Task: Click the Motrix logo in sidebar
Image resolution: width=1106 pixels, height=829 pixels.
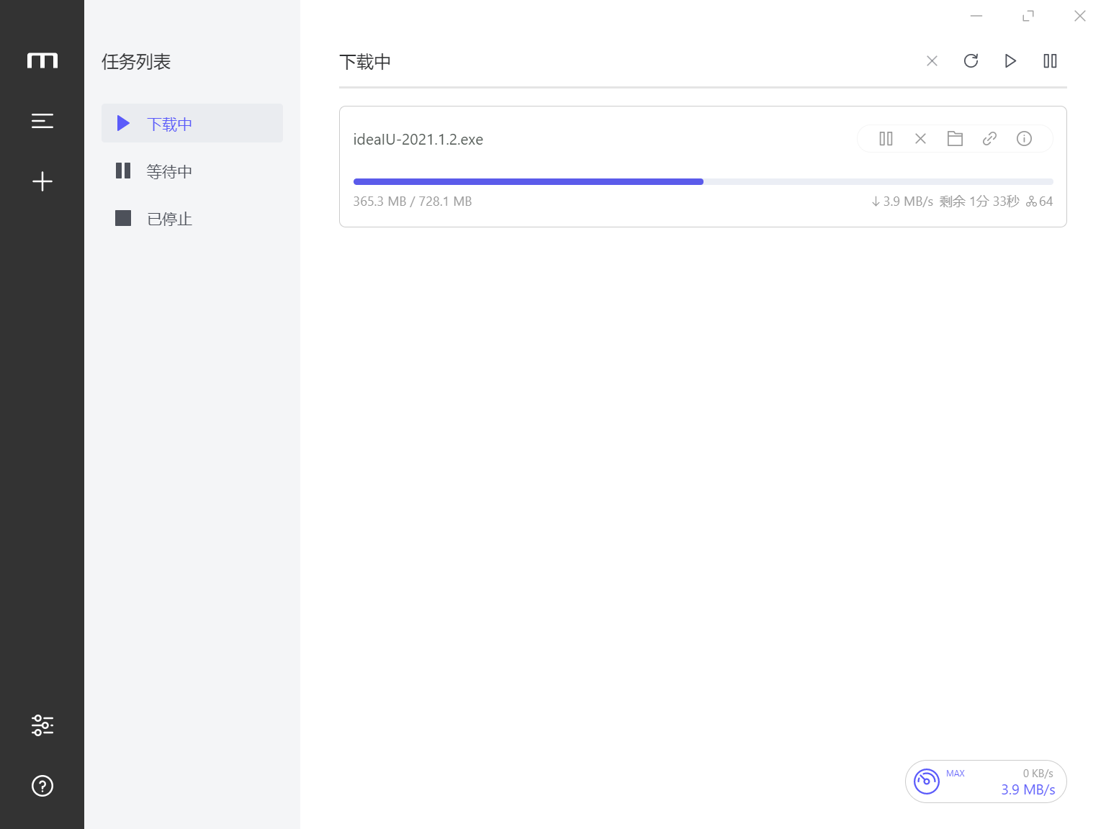Action: pos(42,60)
